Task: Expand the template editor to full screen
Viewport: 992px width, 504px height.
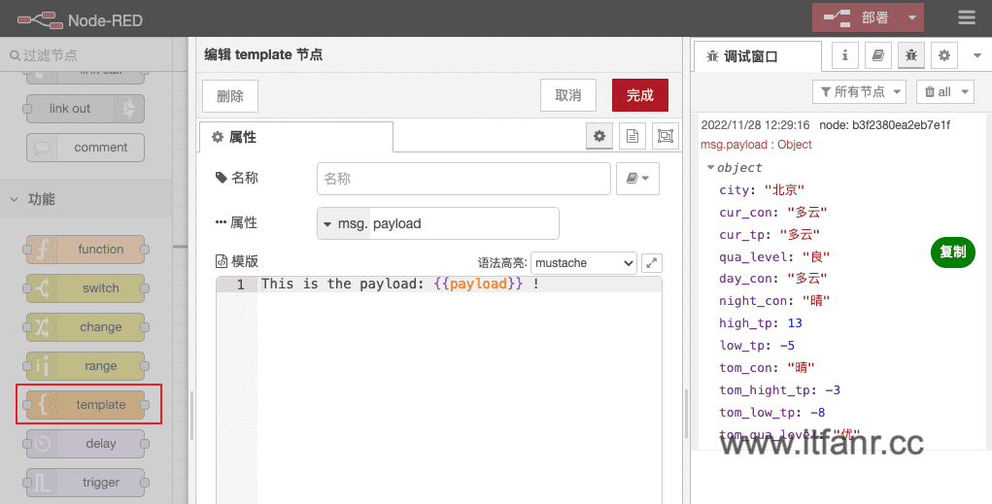Action: point(652,263)
